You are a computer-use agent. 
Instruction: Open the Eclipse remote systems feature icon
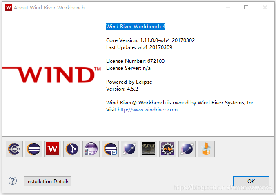tap(110, 149)
